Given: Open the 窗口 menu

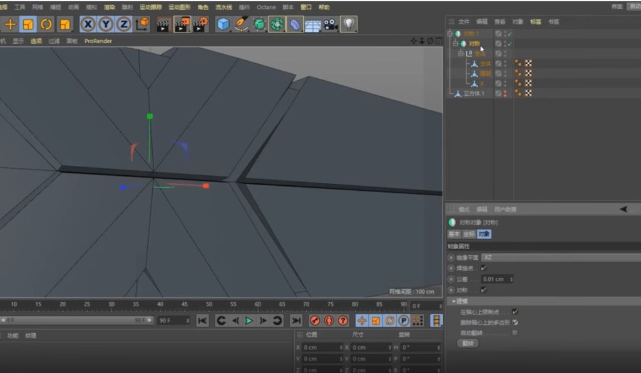Looking at the screenshot, I should pos(305,7).
